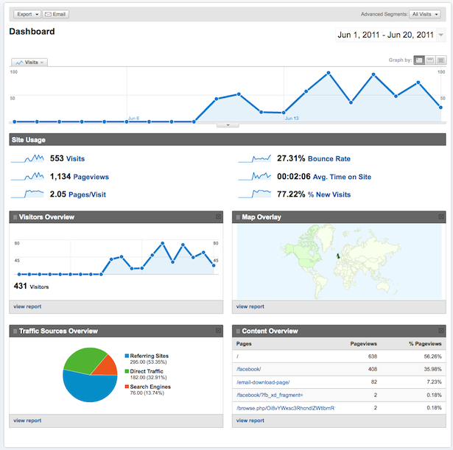Close the Map Overlay widget

click(441, 217)
